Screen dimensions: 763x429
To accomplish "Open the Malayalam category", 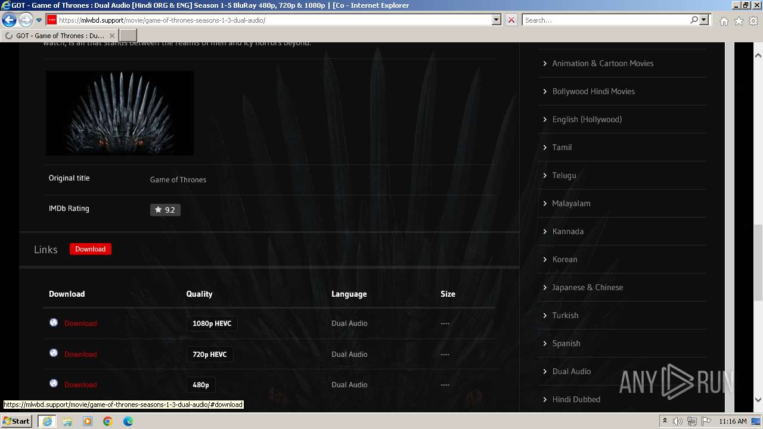I will [571, 203].
